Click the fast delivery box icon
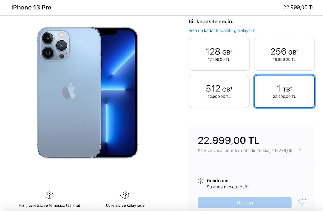The image size is (323, 211). pyautogui.click(x=50, y=195)
